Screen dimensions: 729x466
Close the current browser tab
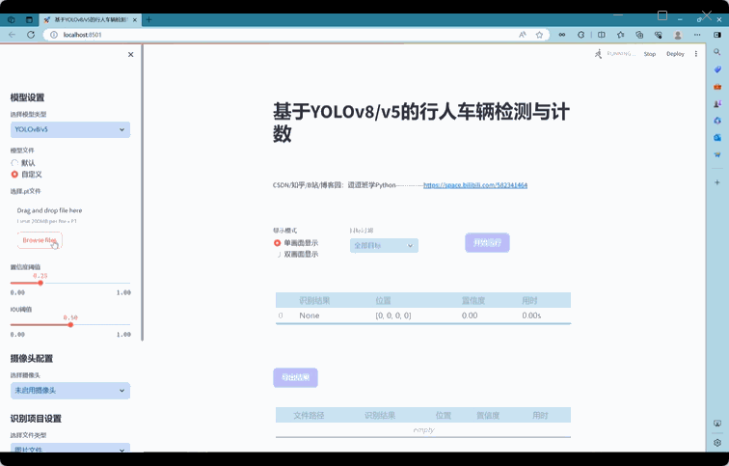135,20
